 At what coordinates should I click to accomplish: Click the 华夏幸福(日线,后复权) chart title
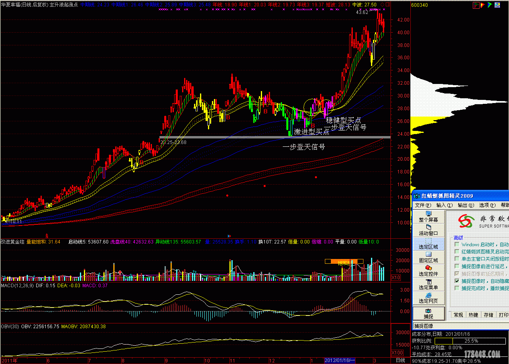pos(24,5)
